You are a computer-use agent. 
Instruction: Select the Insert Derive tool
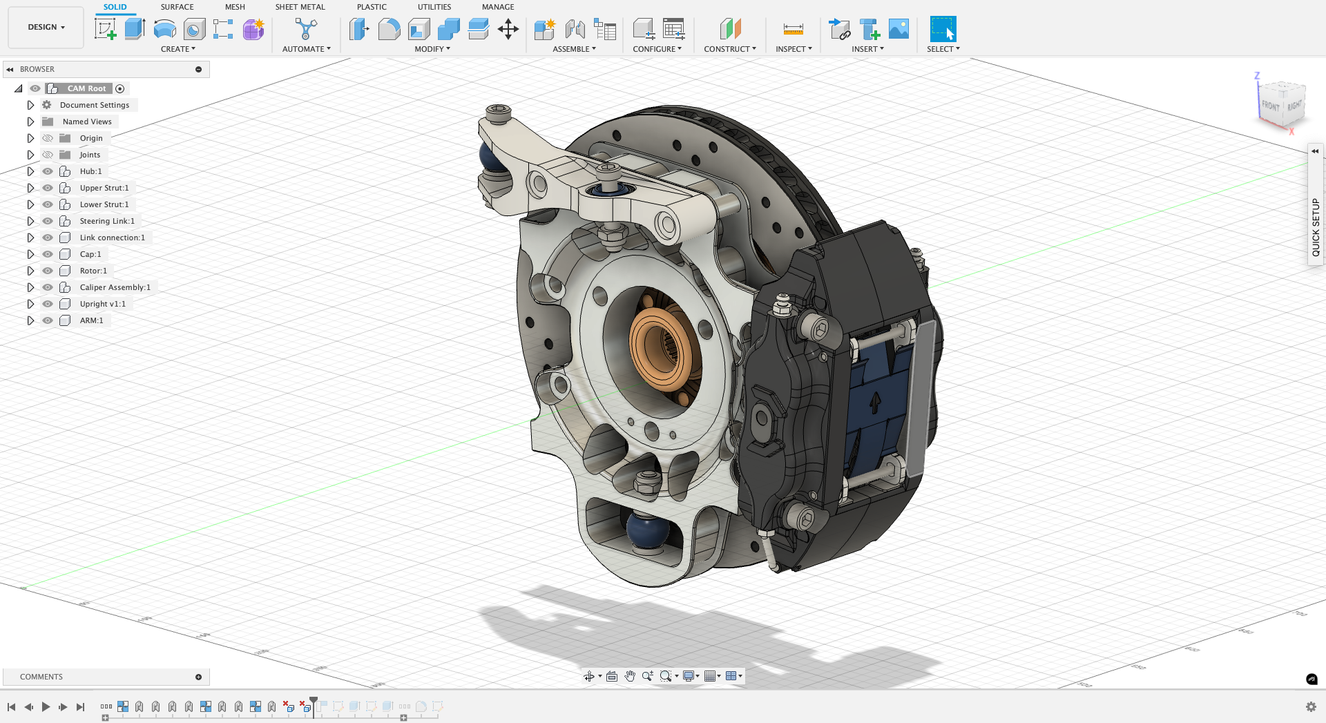[839, 29]
